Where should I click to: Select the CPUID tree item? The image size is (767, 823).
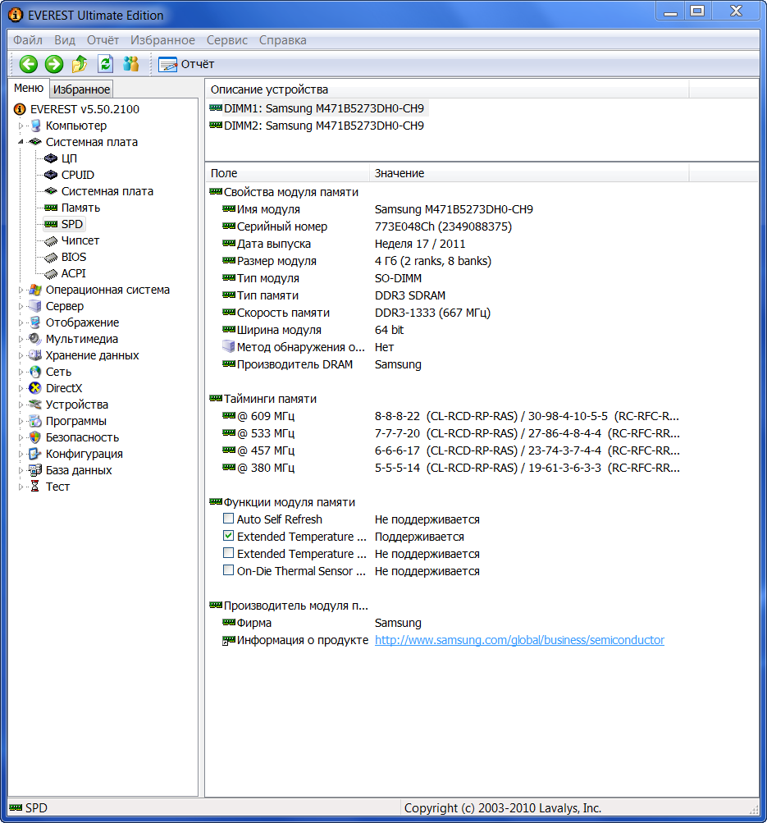click(x=78, y=175)
